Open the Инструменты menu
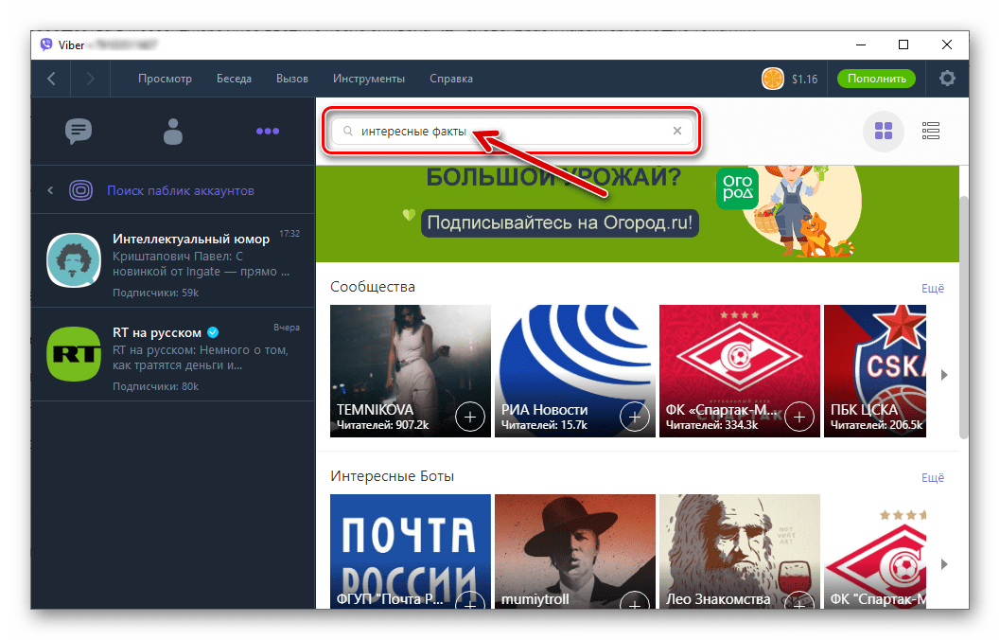1000x640 pixels. [x=369, y=79]
